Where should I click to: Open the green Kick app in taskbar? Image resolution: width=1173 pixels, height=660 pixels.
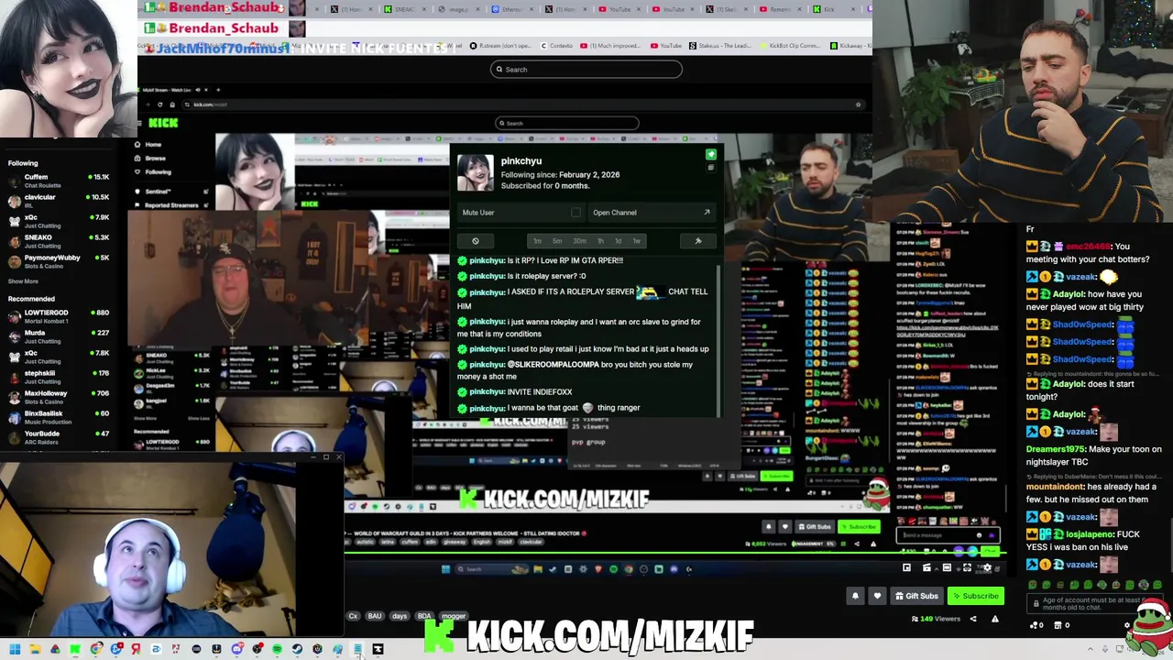coord(75,649)
